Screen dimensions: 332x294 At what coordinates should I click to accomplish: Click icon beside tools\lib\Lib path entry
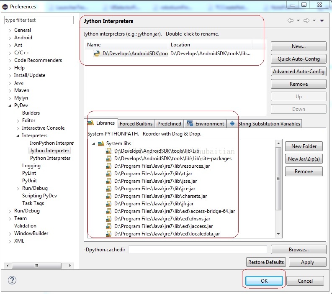pos(108,151)
